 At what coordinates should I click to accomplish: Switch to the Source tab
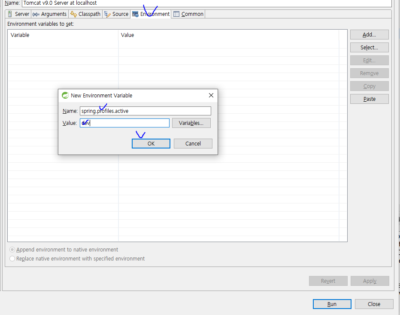click(x=117, y=14)
